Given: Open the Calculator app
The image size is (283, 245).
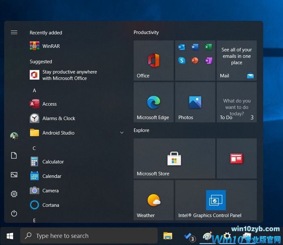Looking at the screenshot, I should click(x=53, y=162).
